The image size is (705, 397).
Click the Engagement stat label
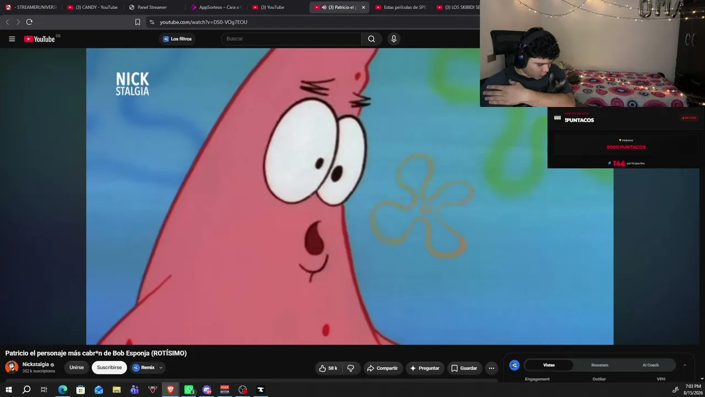[537, 379]
